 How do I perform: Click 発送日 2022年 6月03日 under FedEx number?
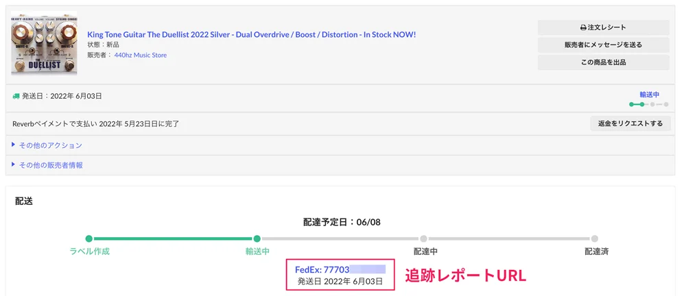340,281
